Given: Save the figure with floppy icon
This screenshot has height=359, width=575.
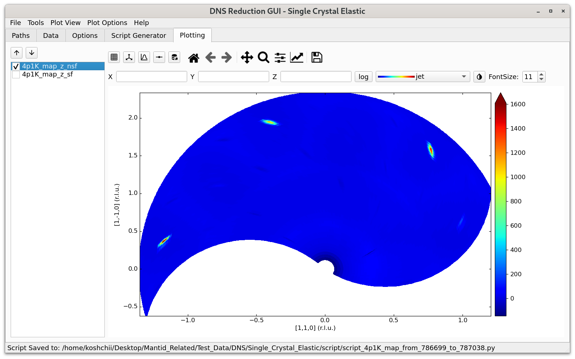Looking at the screenshot, I should click(317, 57).
